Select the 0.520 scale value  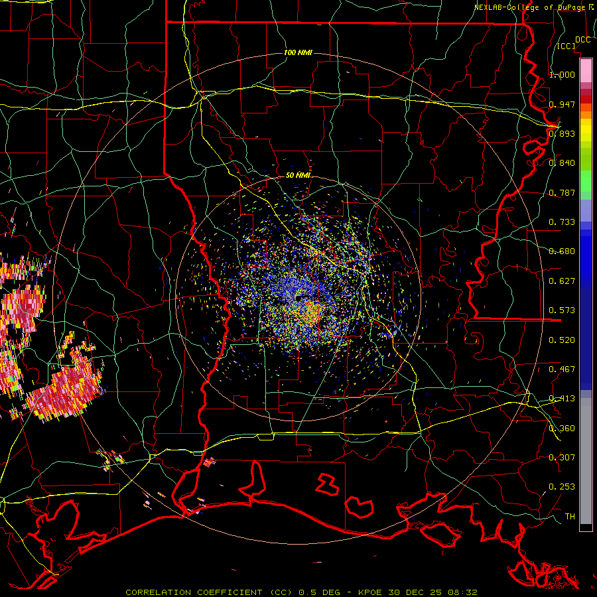click(562, 340)
